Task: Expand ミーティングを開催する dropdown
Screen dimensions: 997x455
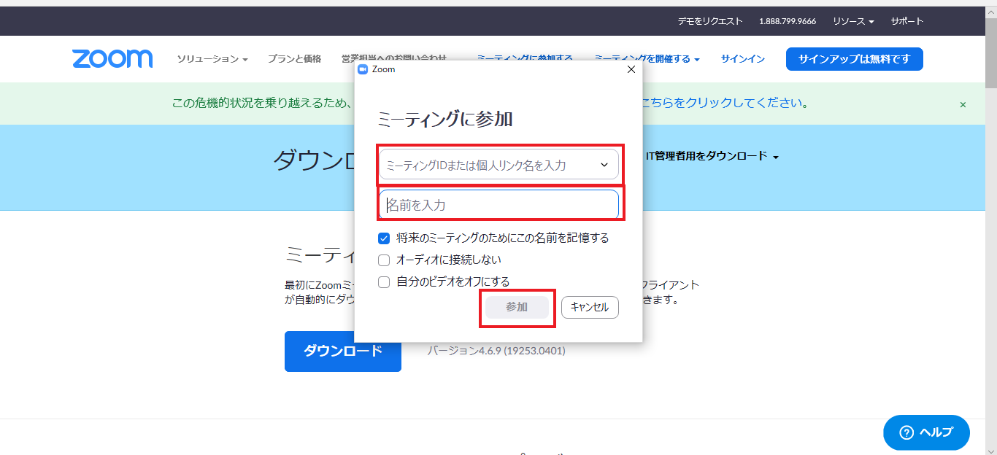Action: pyautogui.click(x=647, y=59)
